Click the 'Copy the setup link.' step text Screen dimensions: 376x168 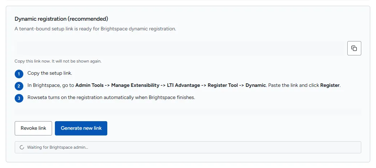[50, 73]
